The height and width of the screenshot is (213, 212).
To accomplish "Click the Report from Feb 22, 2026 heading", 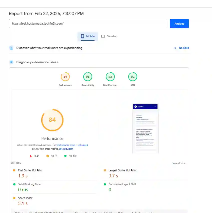I will pyautogui.click(x=46, y=14).
